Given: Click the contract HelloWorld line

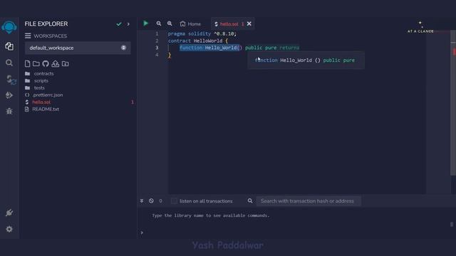Looking at the screenshot, I should 198,41.
